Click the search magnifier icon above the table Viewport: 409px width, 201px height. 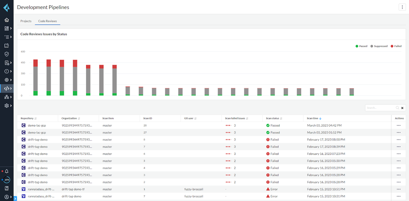[397, 108]
